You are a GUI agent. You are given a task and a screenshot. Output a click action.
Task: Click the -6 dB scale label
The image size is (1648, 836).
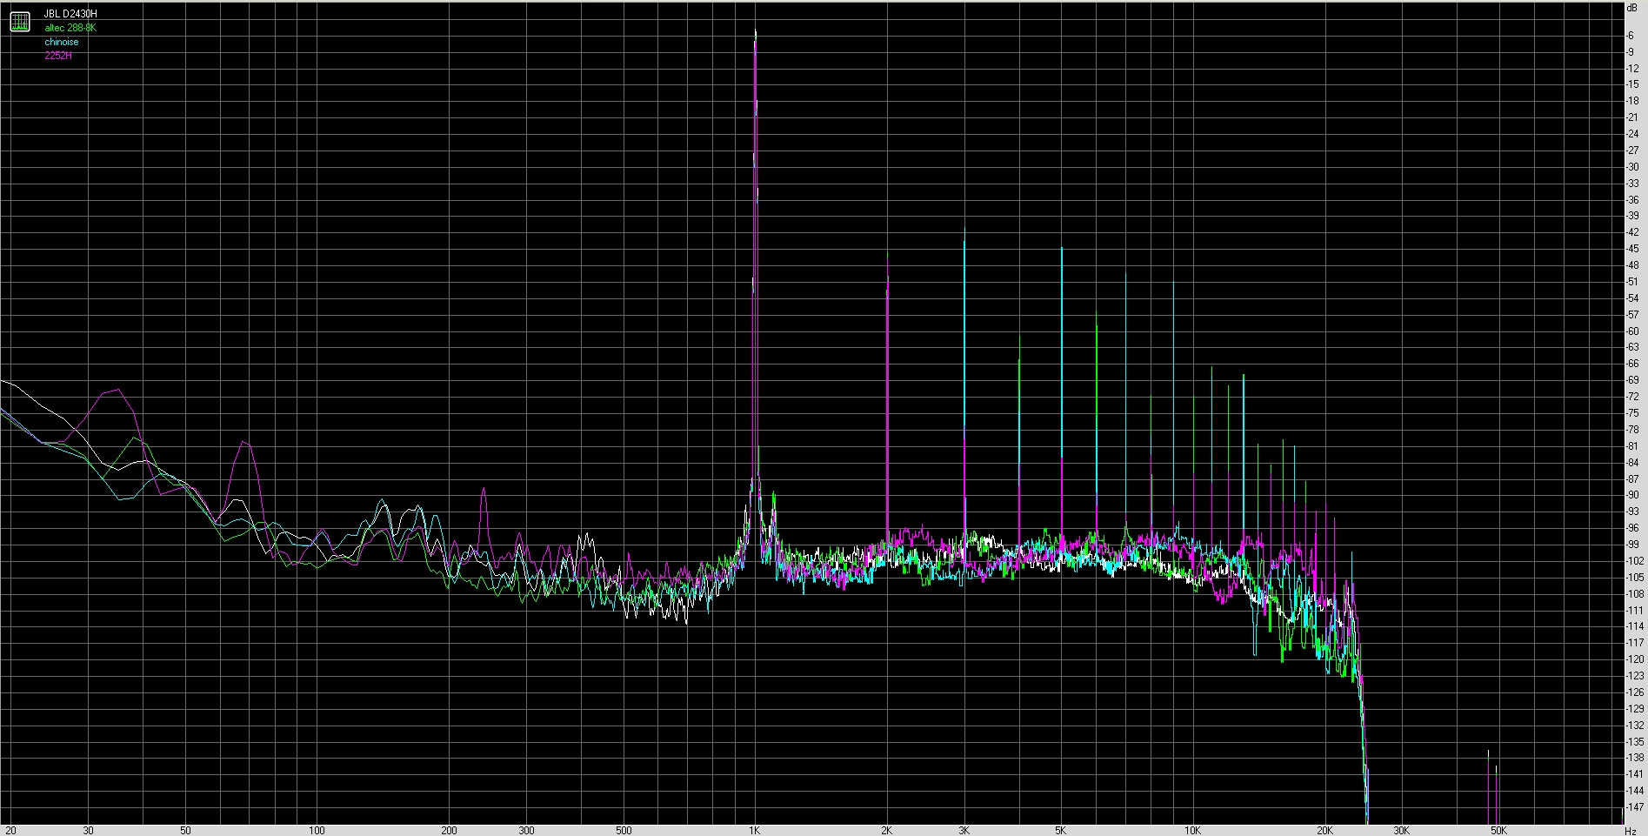click(1631, 36)
